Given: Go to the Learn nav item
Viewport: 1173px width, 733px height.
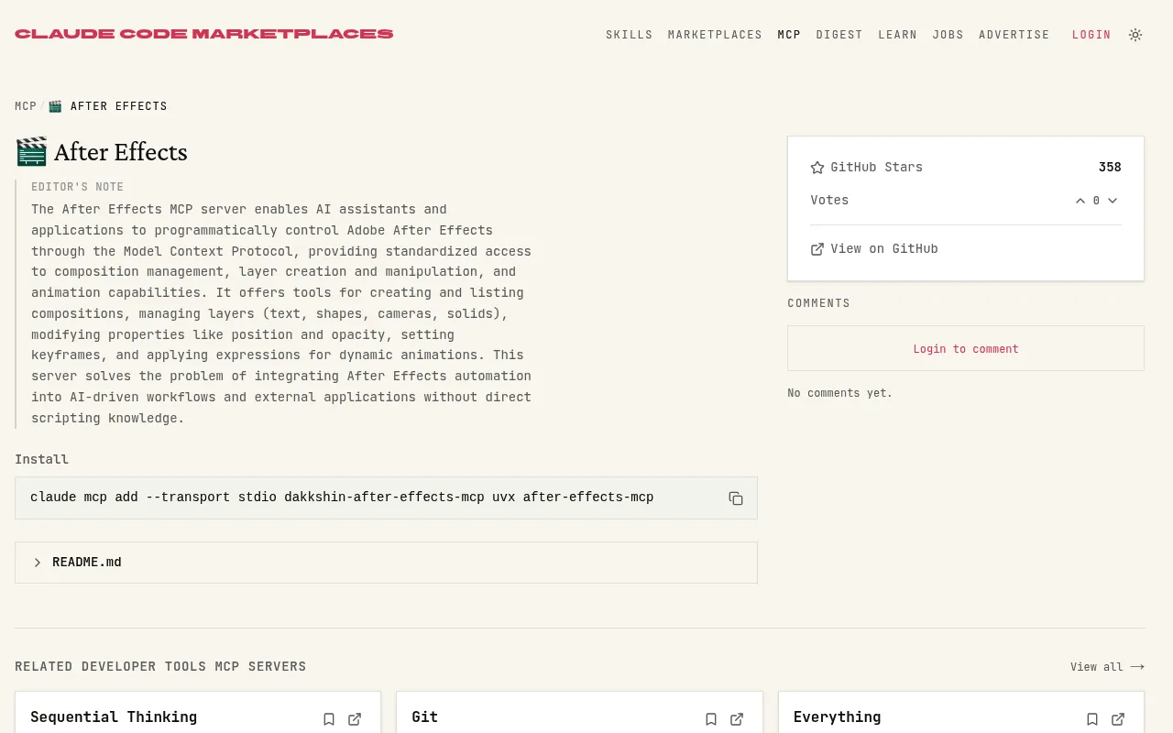Looking at the screenshot, I should point(897,35).
